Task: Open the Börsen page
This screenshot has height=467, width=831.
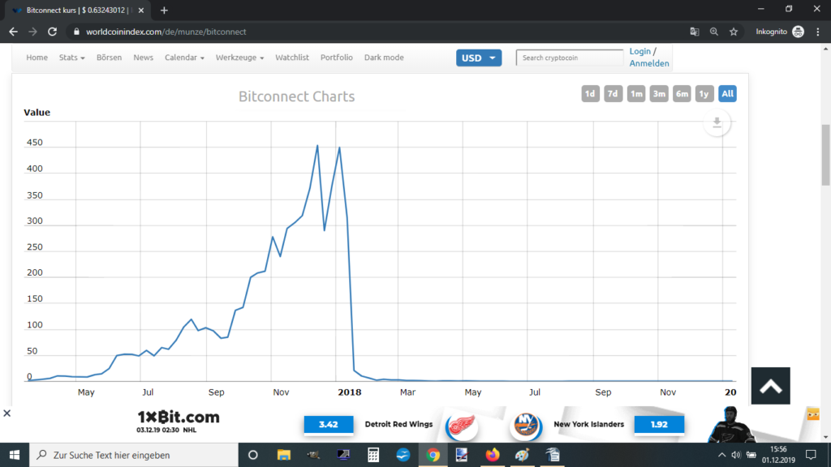Action: [x=110, y=58]
